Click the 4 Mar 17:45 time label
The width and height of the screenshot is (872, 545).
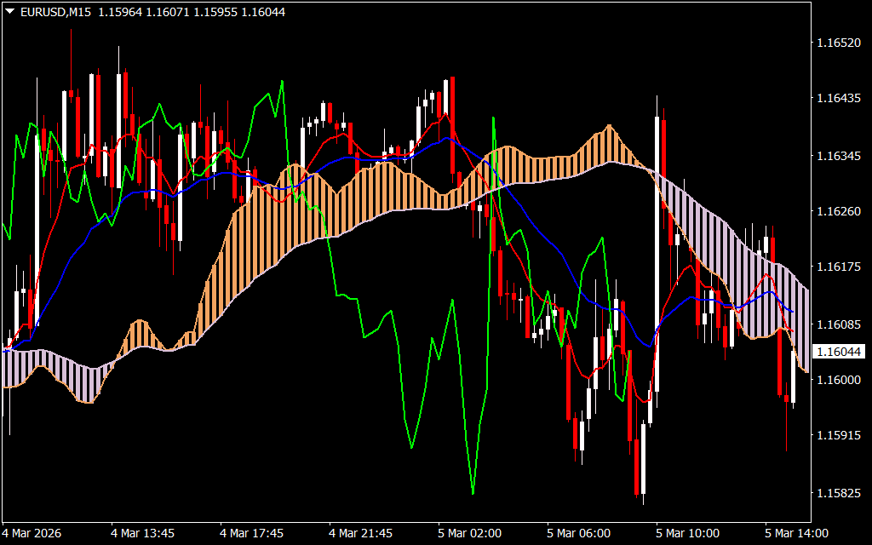[x=252, y=533]
